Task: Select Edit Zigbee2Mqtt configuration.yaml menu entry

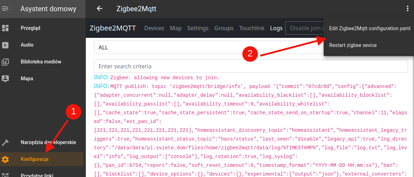Action: (370, 28)
